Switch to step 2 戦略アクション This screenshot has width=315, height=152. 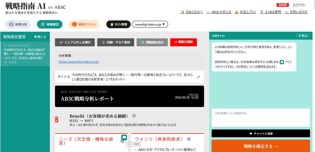[84, 24]
